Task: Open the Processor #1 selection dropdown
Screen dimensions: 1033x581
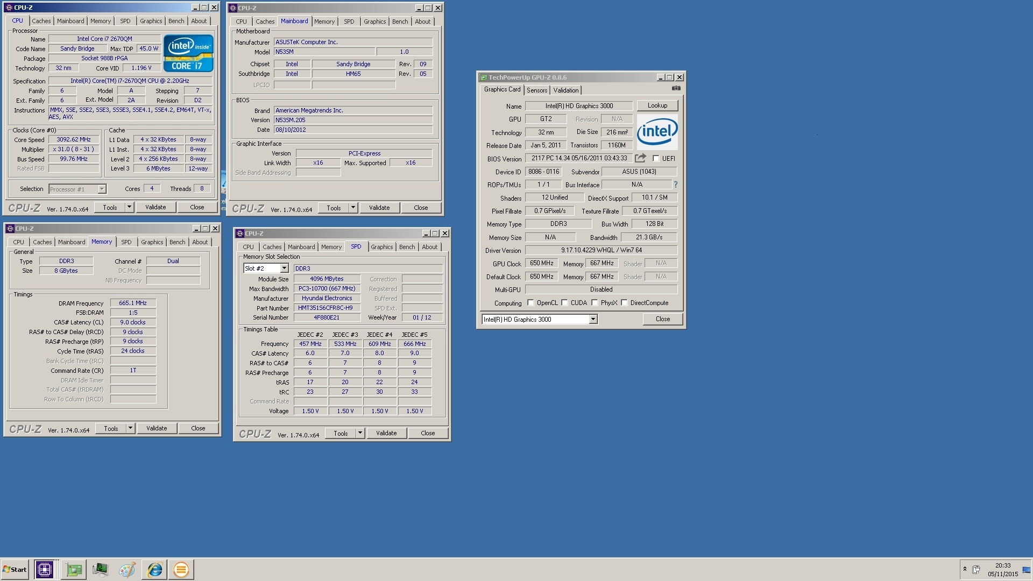Action: (102, 189)
